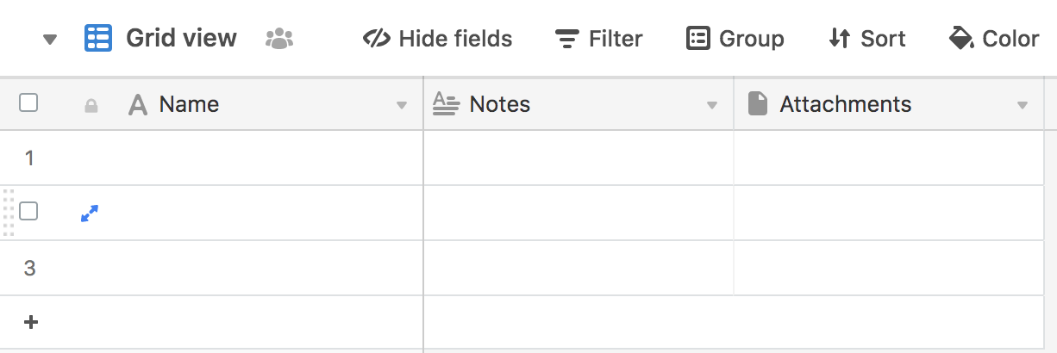Toggle the select-all checkbox in header
1057x353 pixels.
point(28,103)
